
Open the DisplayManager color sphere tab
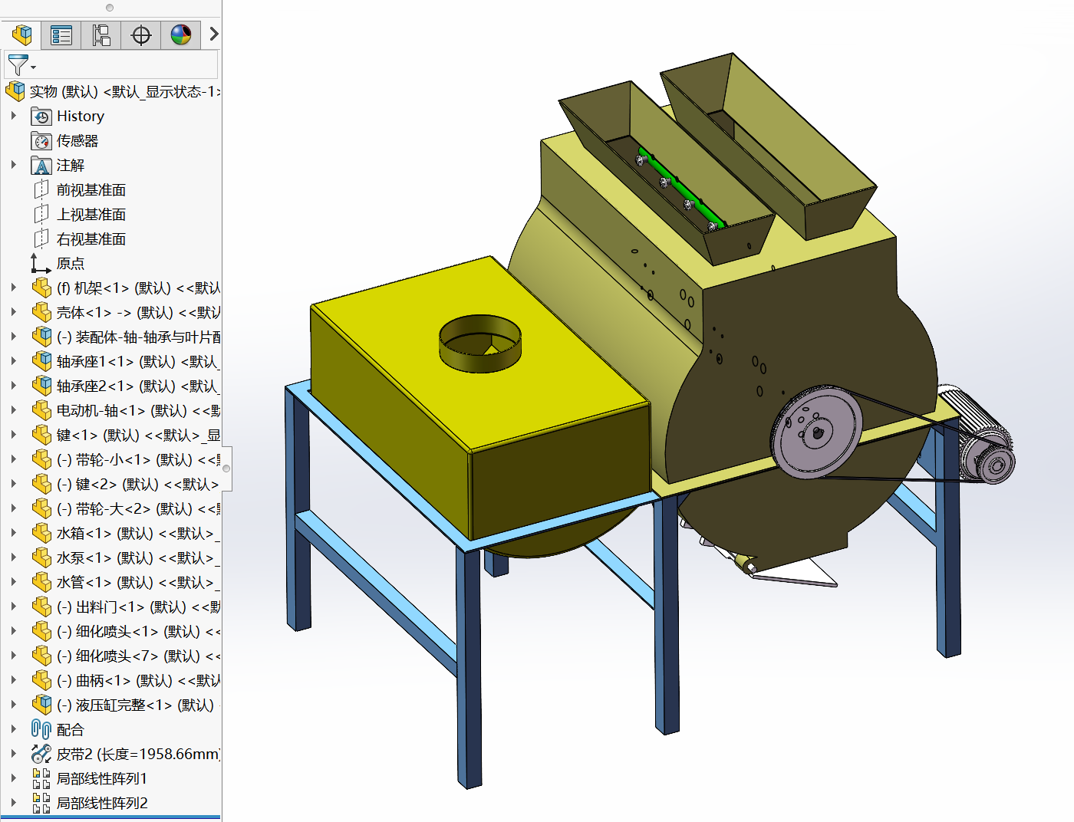[181, 35]
